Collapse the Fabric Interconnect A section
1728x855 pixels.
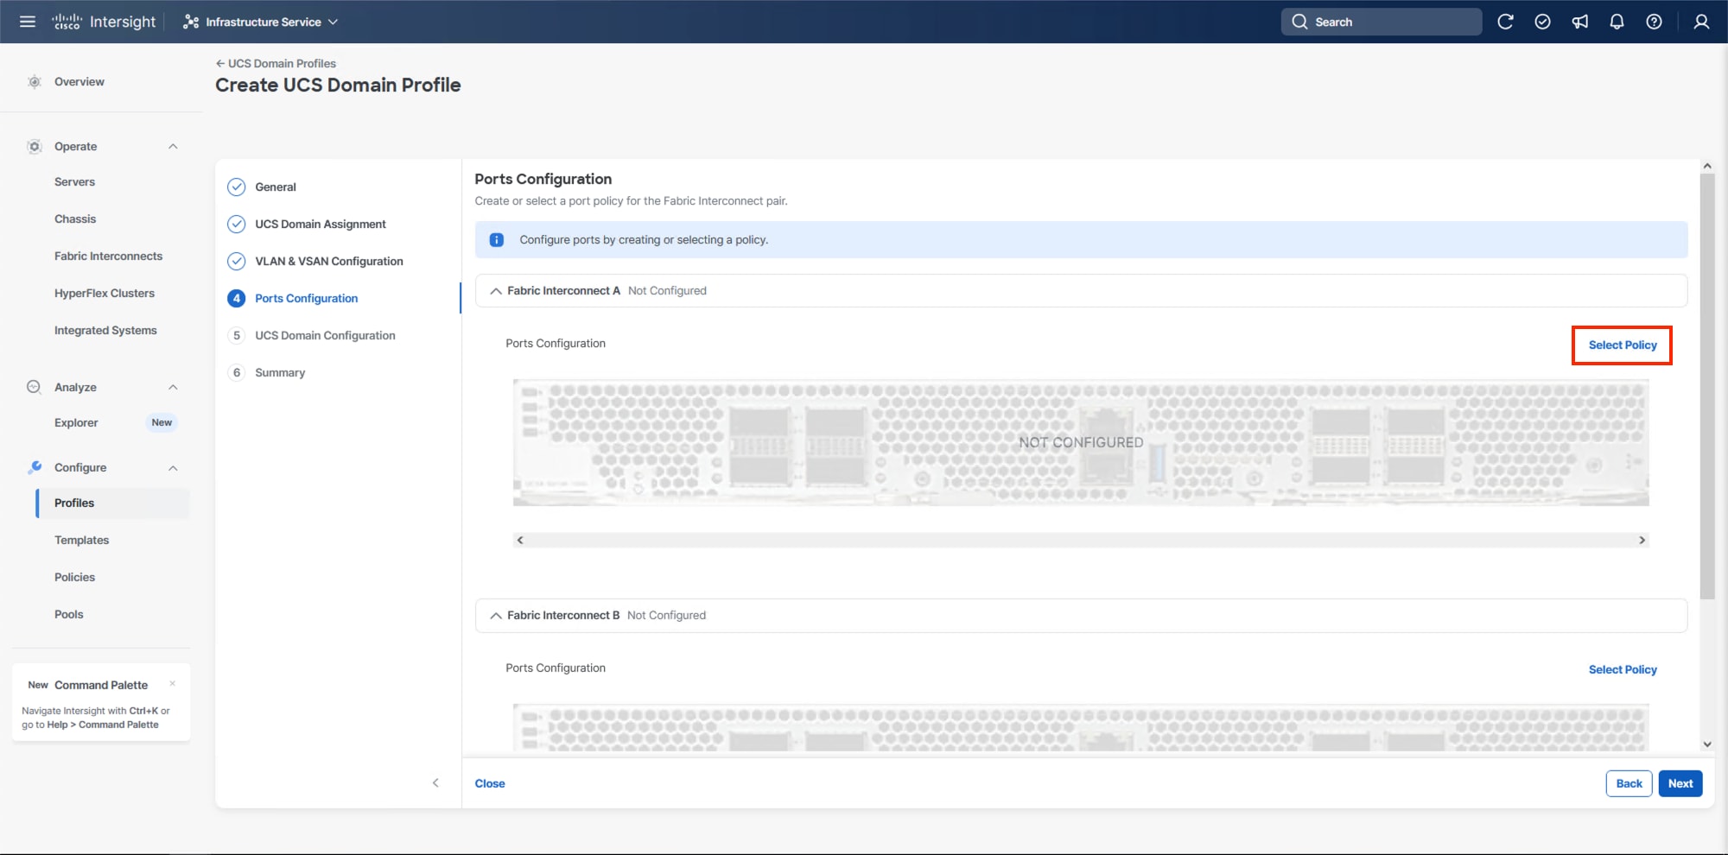[x=496, y=290]
